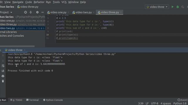This screenshot has width=188, height=105.
Task: Click the video three.py breadcrumb in the navigation bar
Action: [28, 7]
